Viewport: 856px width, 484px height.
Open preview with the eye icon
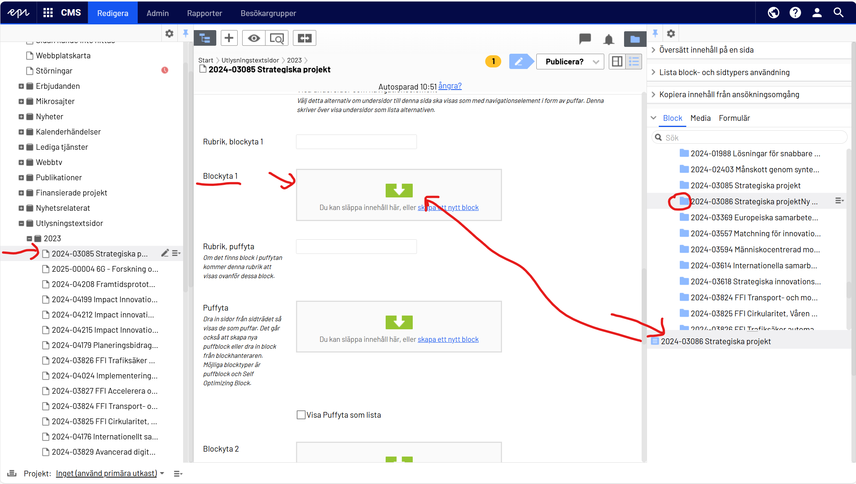pos(254,38)
